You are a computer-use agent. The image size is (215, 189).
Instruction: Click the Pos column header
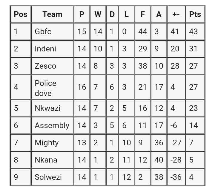click(21, 14)
